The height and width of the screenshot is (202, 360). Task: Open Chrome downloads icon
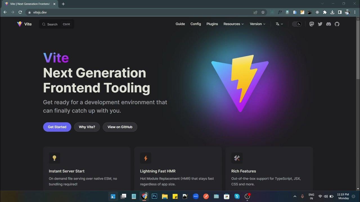pyautogui.click(x=332, y=12)
